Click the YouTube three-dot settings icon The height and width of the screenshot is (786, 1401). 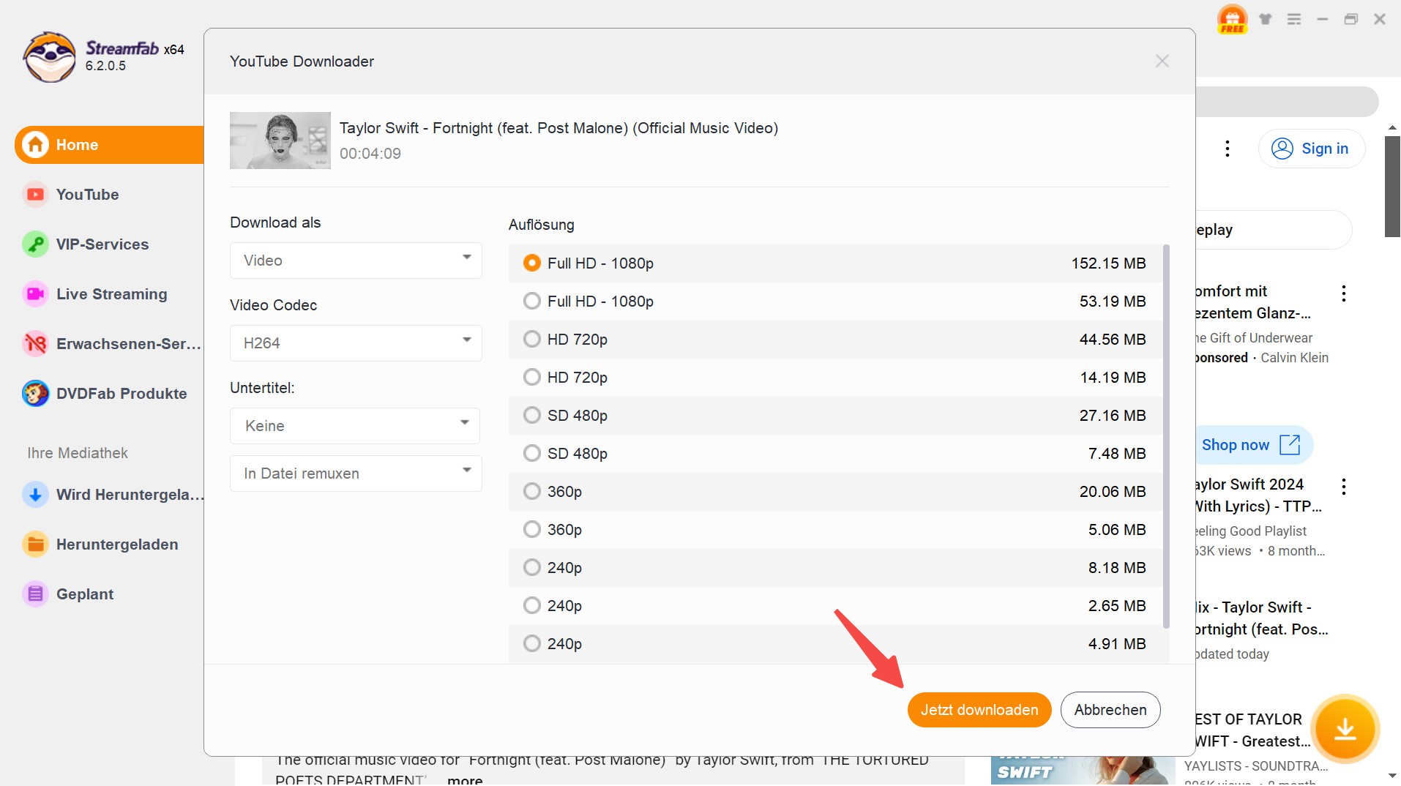[x=1228, y=149]
